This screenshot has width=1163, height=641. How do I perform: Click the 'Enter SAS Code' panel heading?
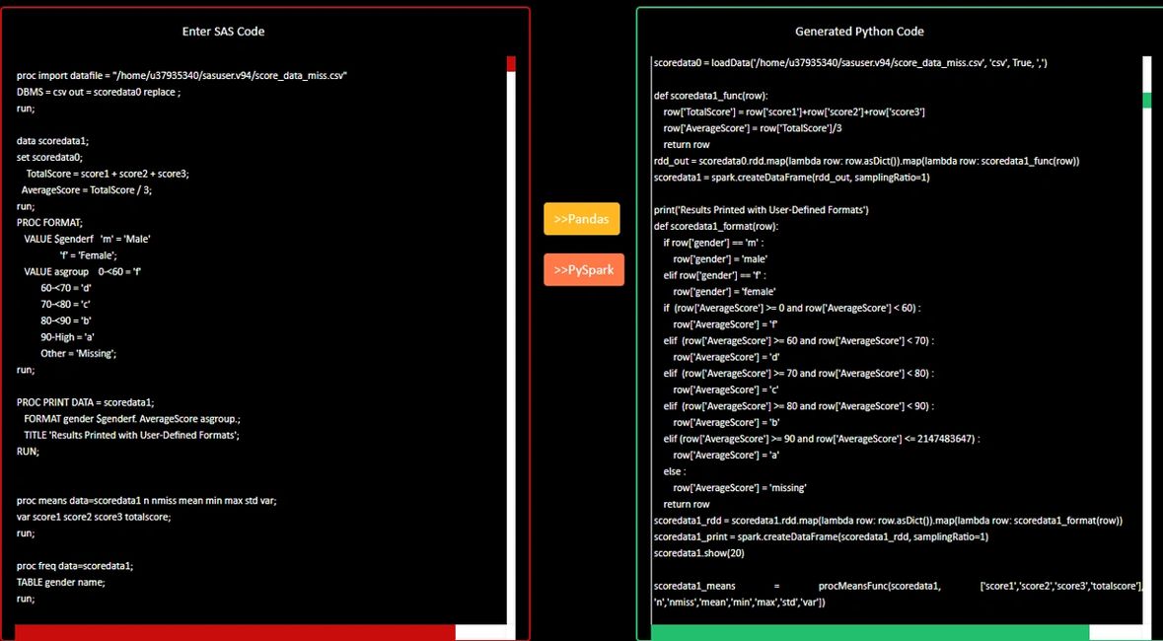tap(224, 32)
